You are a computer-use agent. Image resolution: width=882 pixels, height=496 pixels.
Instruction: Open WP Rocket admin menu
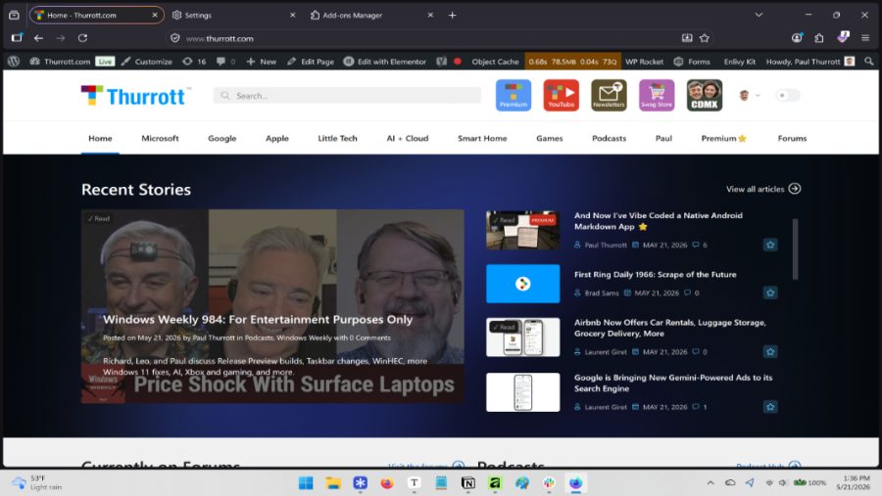coord(644,62)
